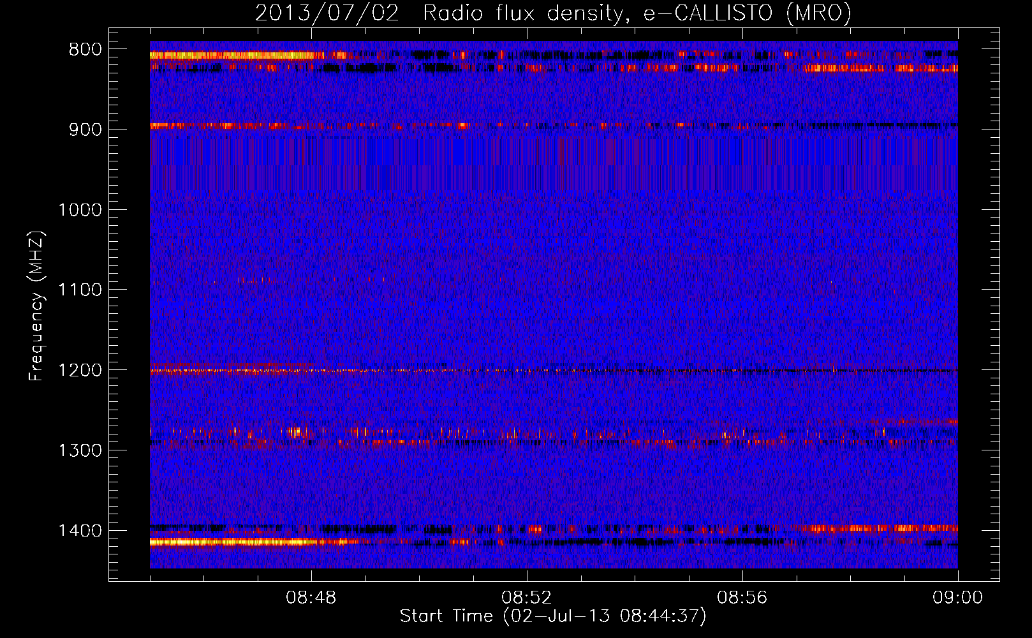1032x638 pixels.
Task: Select the 'Frequency (MHZ)' axis label
Action: [x=36, y=306]
